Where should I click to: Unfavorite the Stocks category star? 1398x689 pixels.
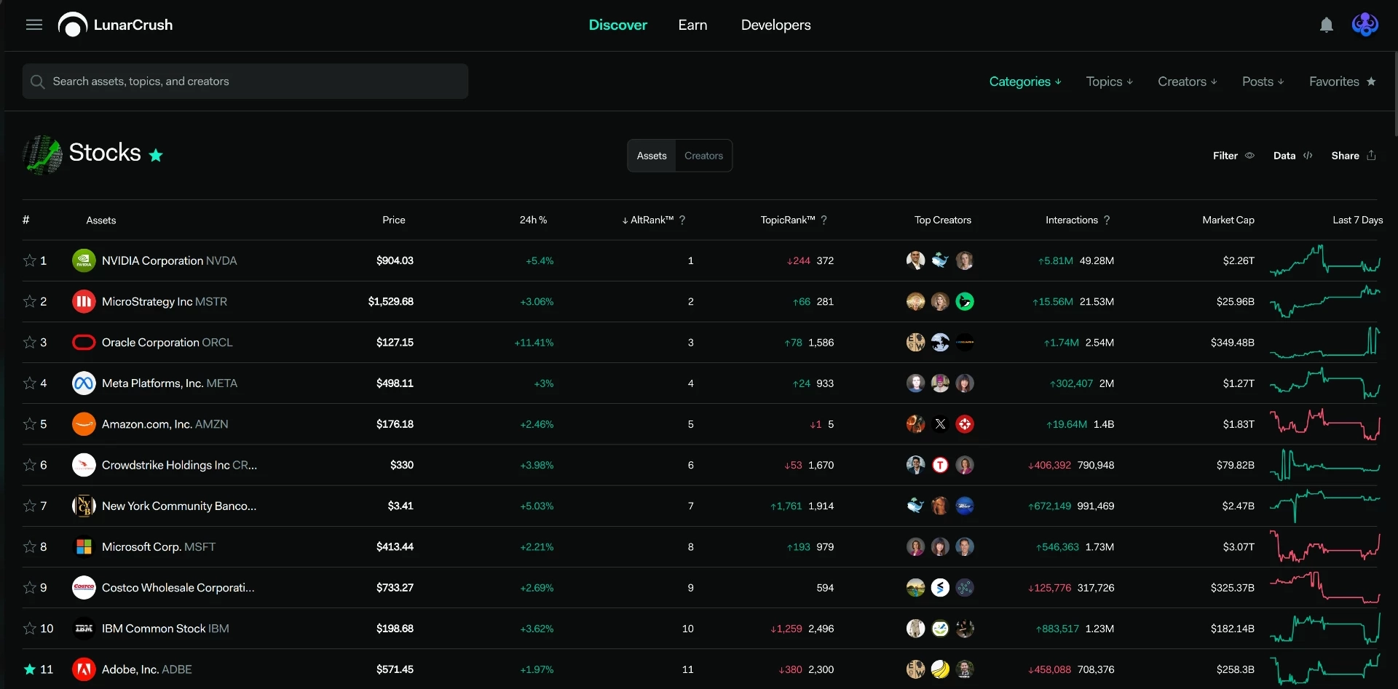(x=156, y=155)
